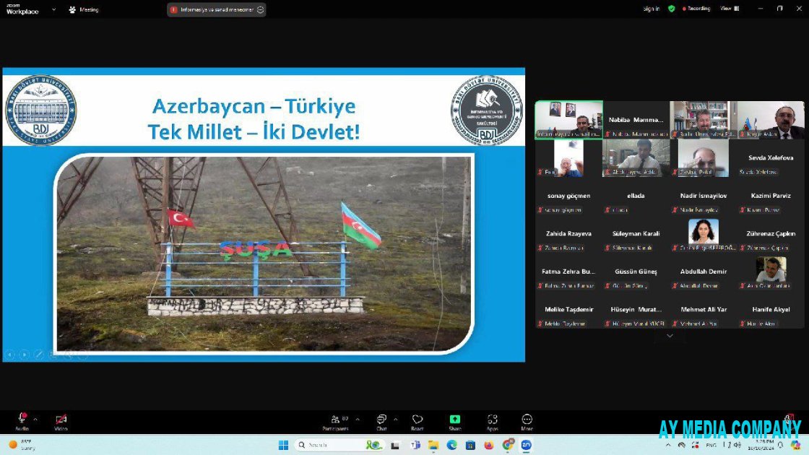Unmute the microphone Audio button
The width and height of the screenshot is (809, 455).
click(x=22, y=420)
